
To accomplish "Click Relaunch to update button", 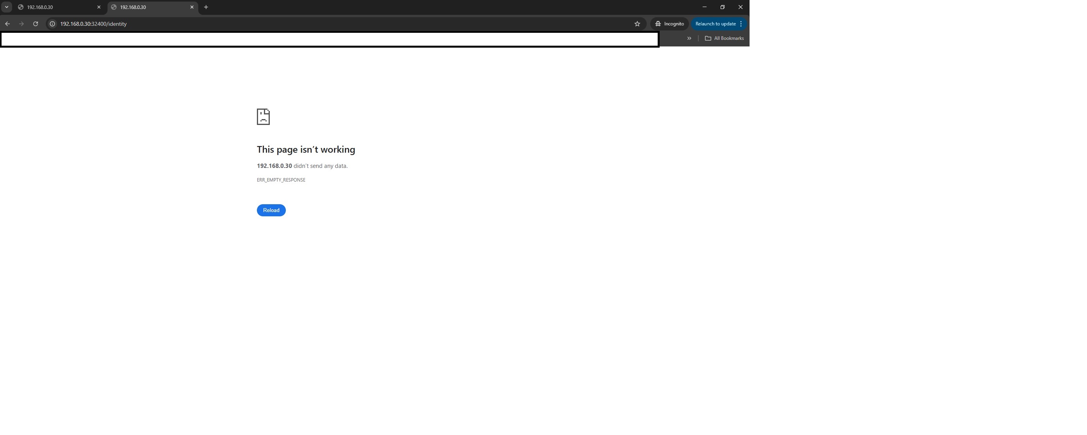I will [x=715, y=24].
